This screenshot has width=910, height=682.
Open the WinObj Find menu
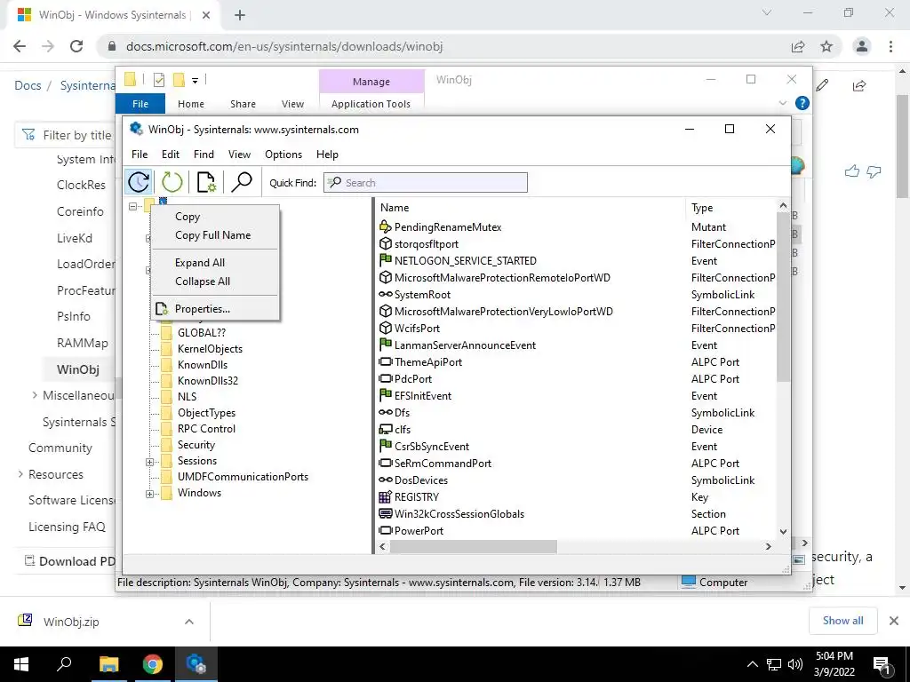coord(204,155)
